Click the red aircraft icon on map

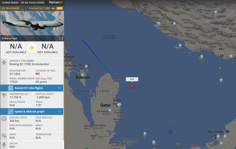pyautogui.click(x=132, y=86)
